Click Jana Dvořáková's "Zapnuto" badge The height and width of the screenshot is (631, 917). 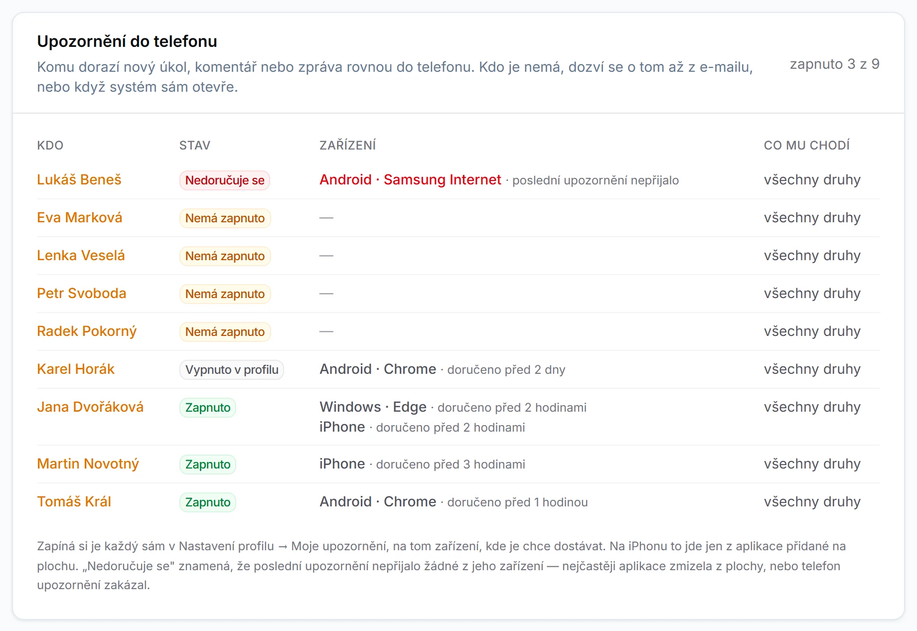pyautogui.click(x=208, y=408)
